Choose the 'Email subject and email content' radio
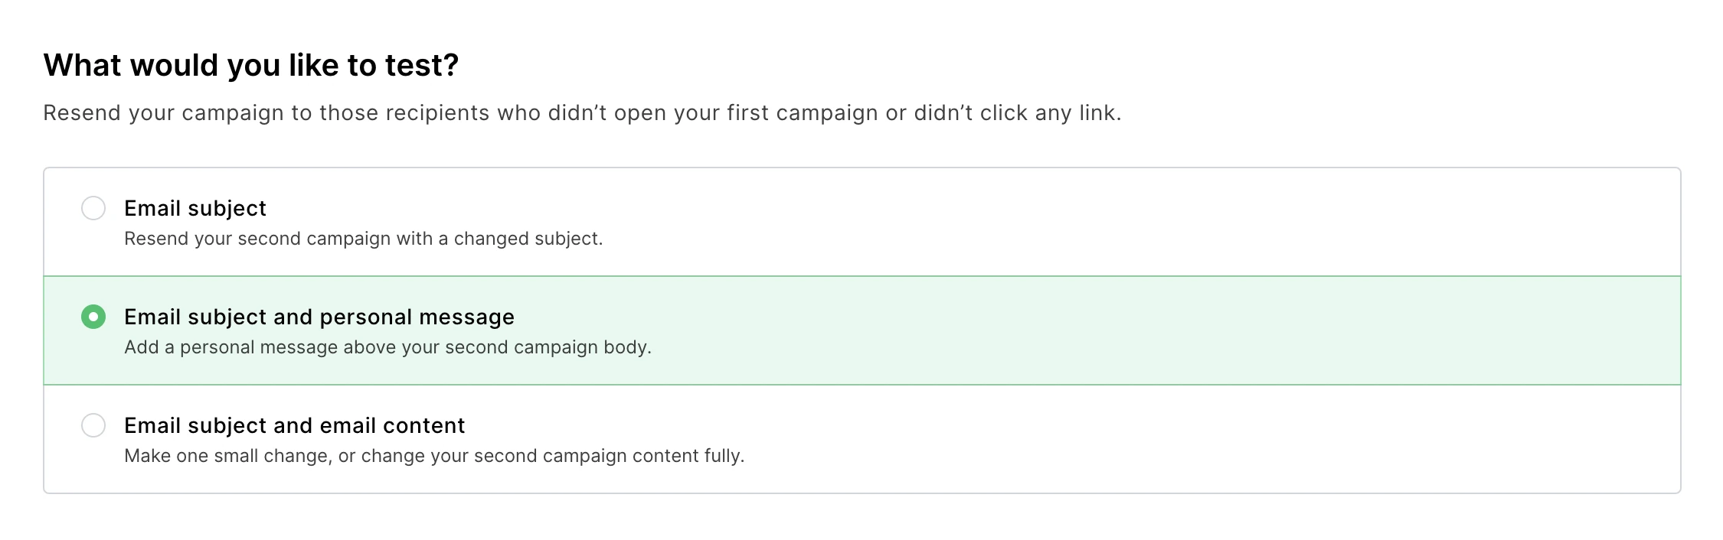 click(93, 425)
